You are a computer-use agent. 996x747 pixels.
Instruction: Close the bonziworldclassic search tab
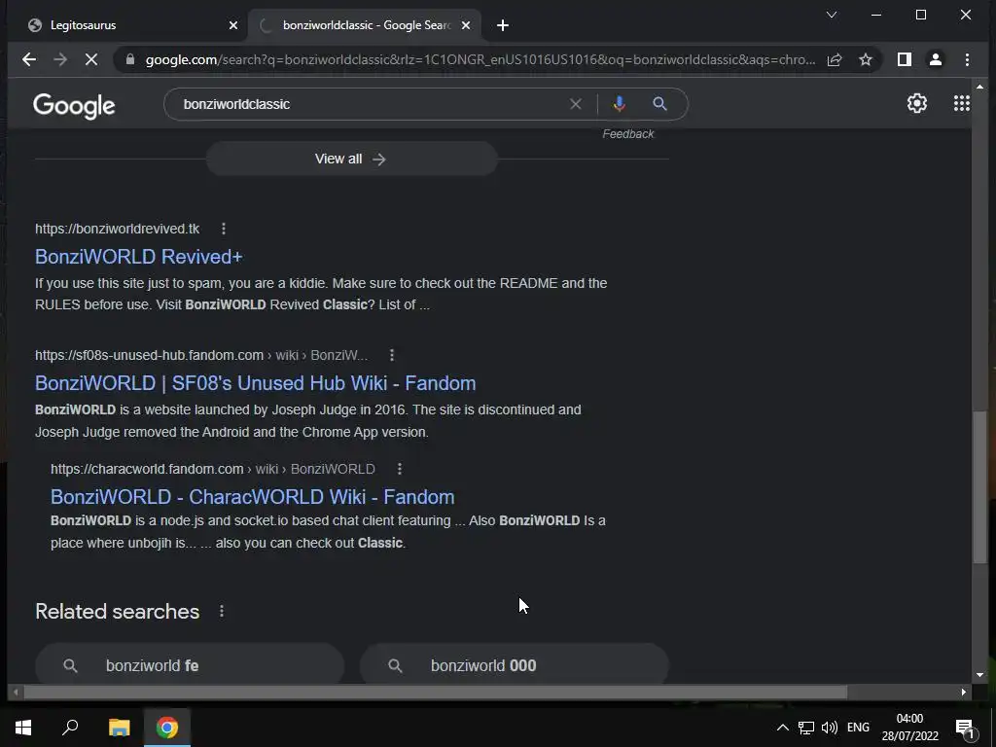click(466, 25)
